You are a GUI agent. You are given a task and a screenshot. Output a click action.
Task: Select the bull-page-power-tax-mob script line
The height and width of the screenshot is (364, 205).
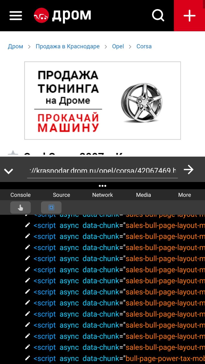pos(119,358)
